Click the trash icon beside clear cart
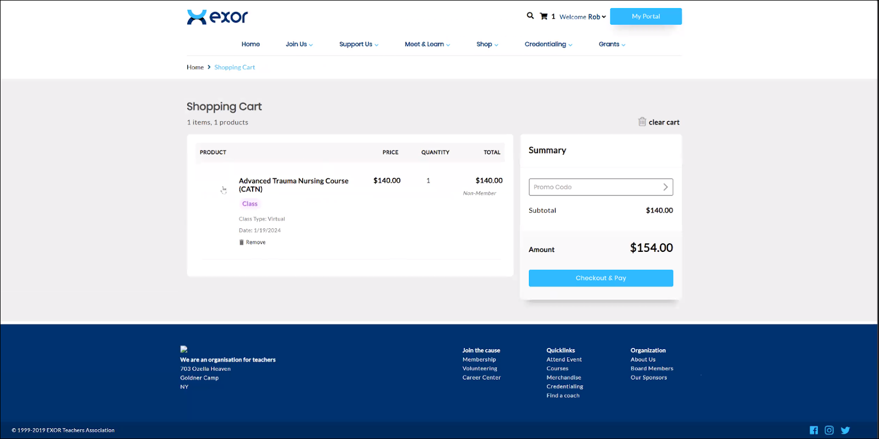879x439 pixels. pos(642,122)
